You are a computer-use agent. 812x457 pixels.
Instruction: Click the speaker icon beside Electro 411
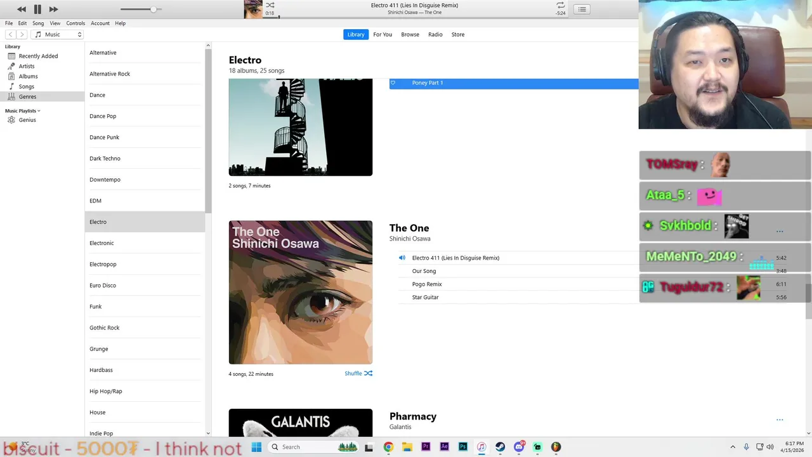tap(402, 258)
